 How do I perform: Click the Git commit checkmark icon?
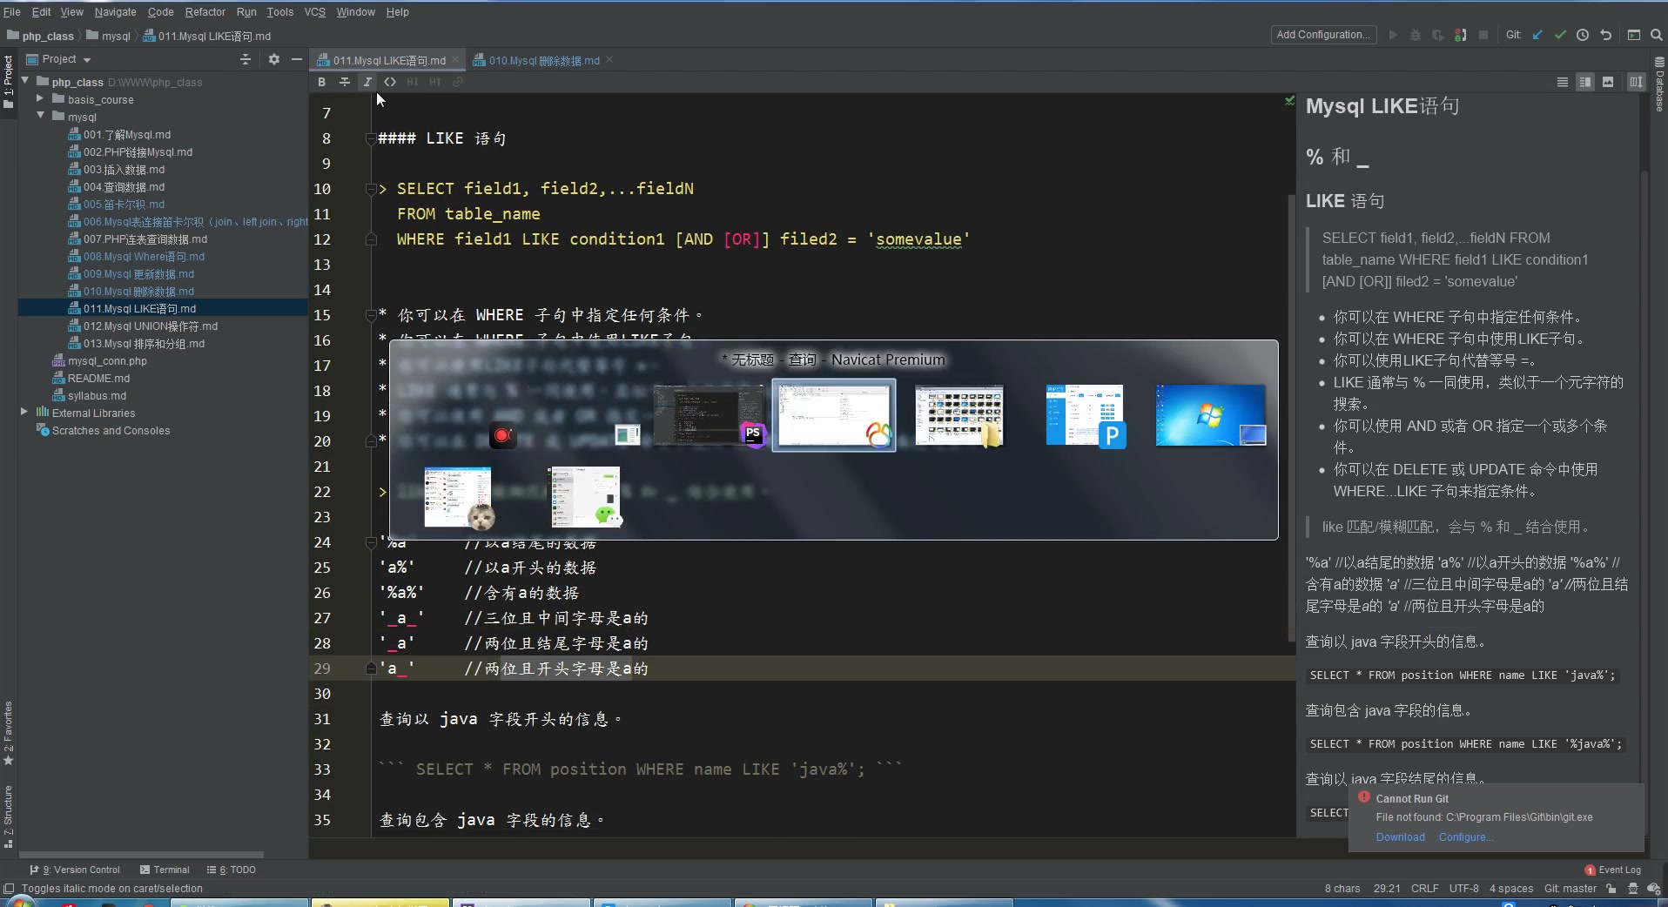coord(1560,35)
